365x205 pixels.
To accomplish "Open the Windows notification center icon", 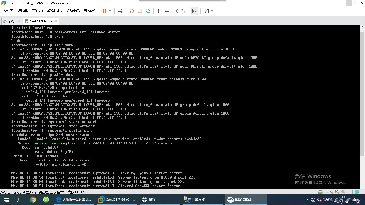I will pos(358,200).
